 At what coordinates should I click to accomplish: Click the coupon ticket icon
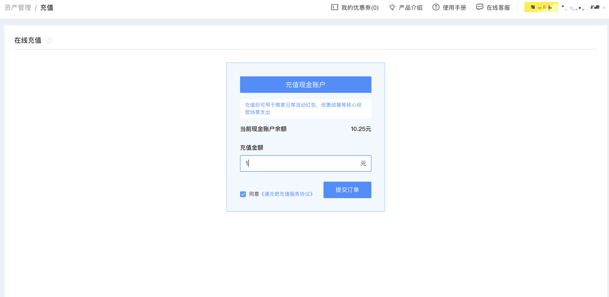click(334, 7)
